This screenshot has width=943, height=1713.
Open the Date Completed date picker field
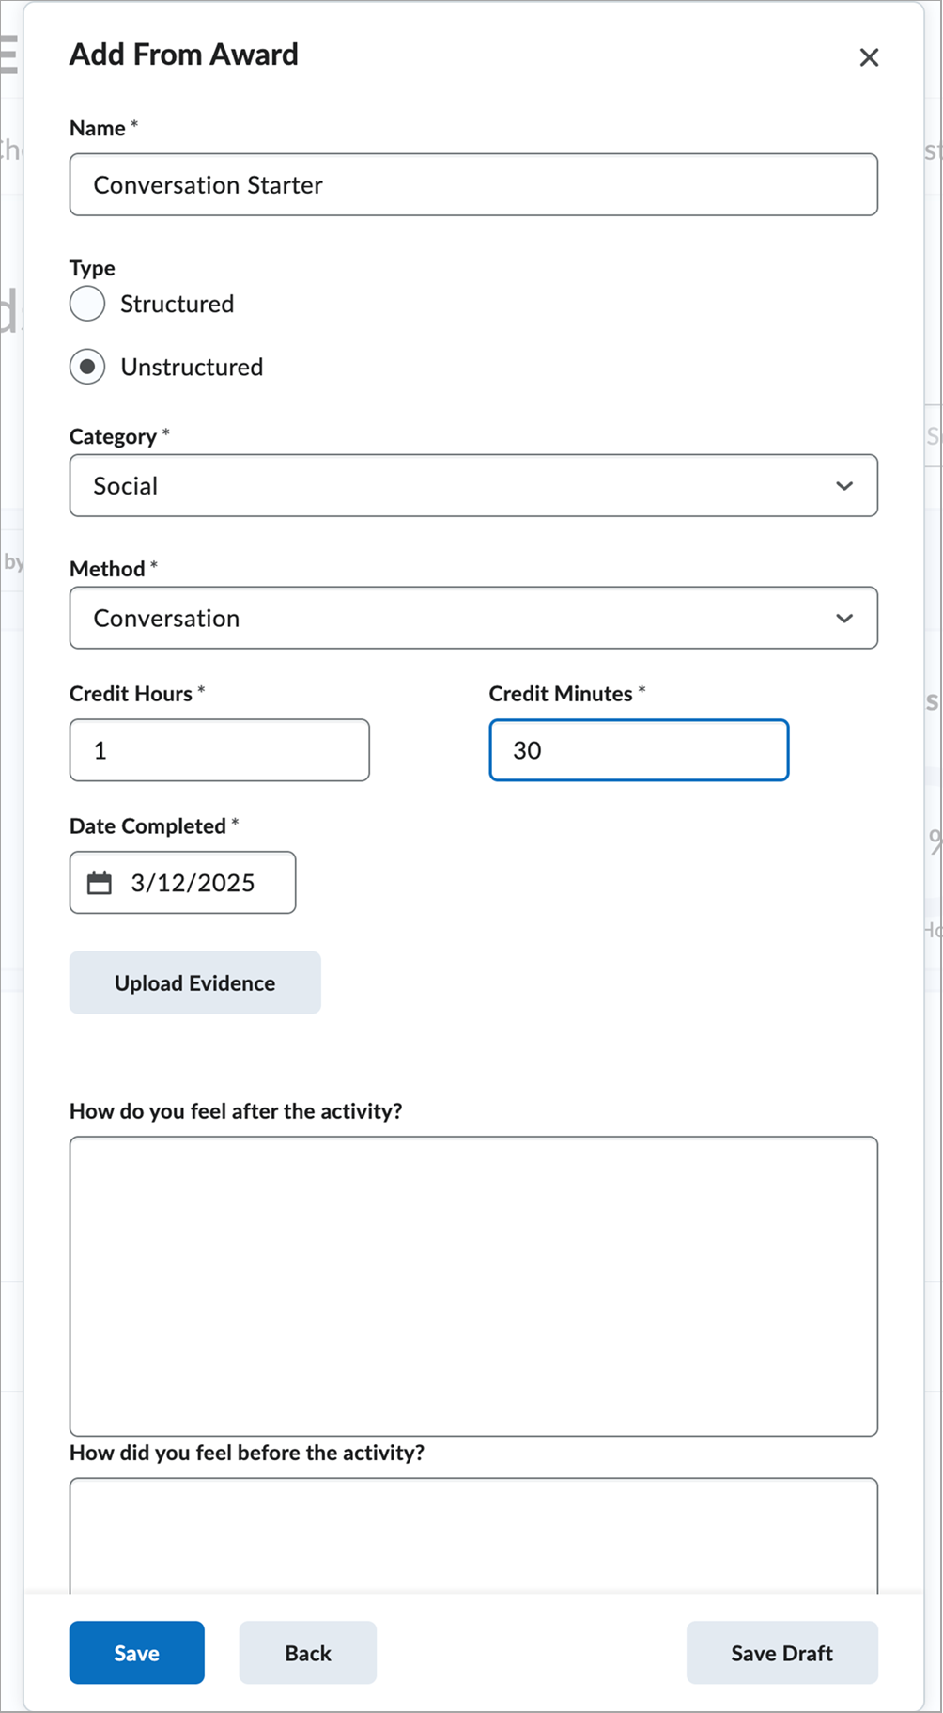(x=193, y=883)
